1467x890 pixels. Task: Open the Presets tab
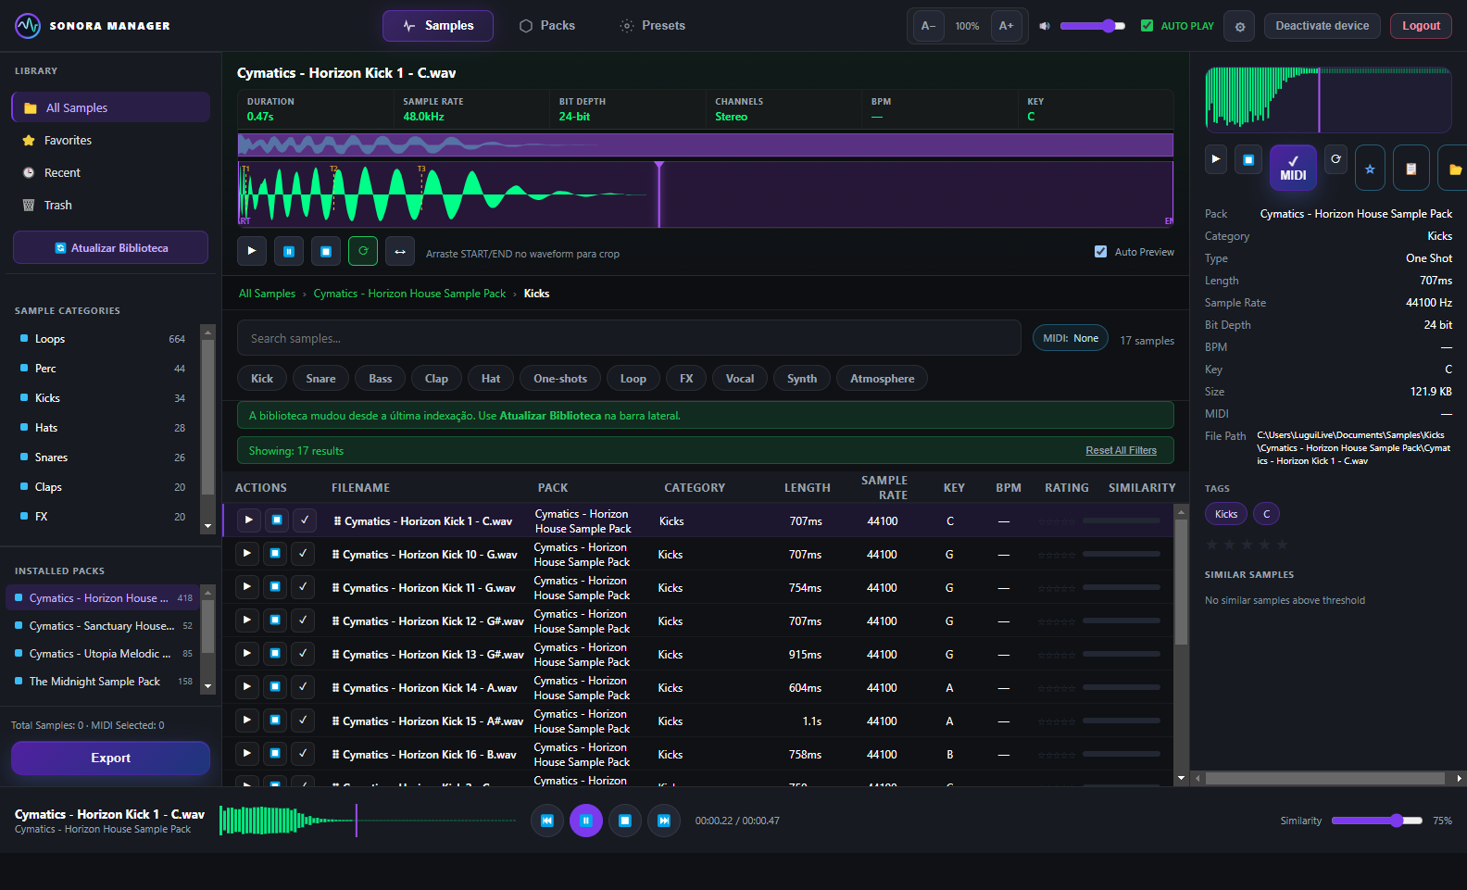(x=652, y=26)
